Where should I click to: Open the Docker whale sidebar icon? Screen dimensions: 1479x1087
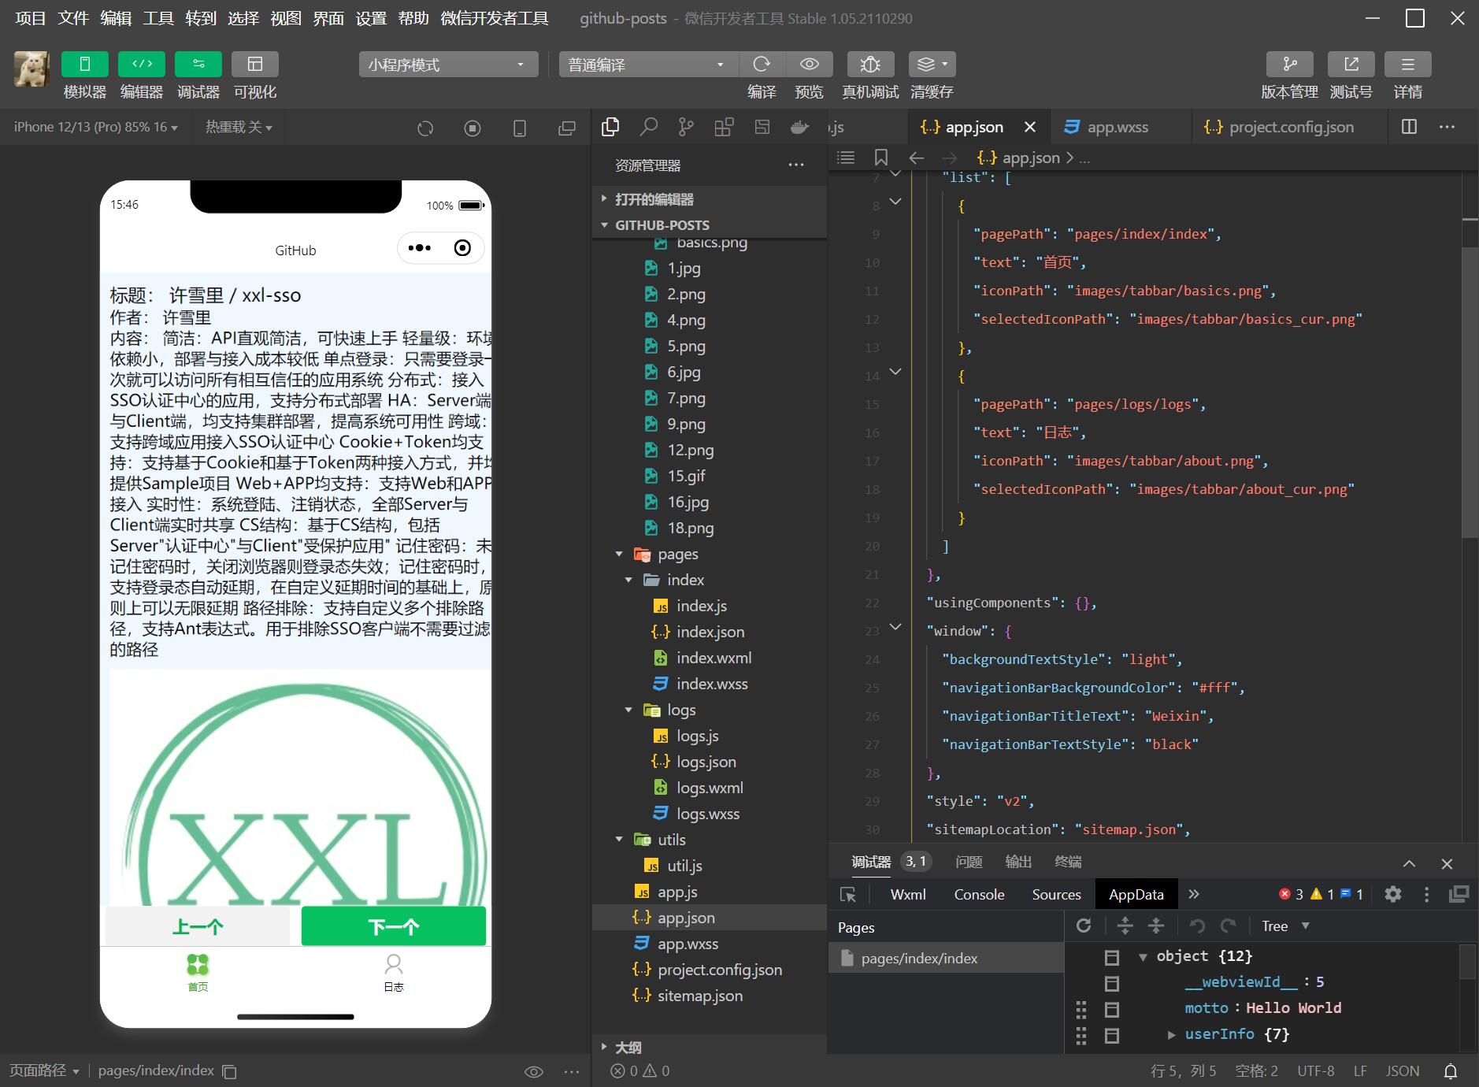[x=800, y=127]
